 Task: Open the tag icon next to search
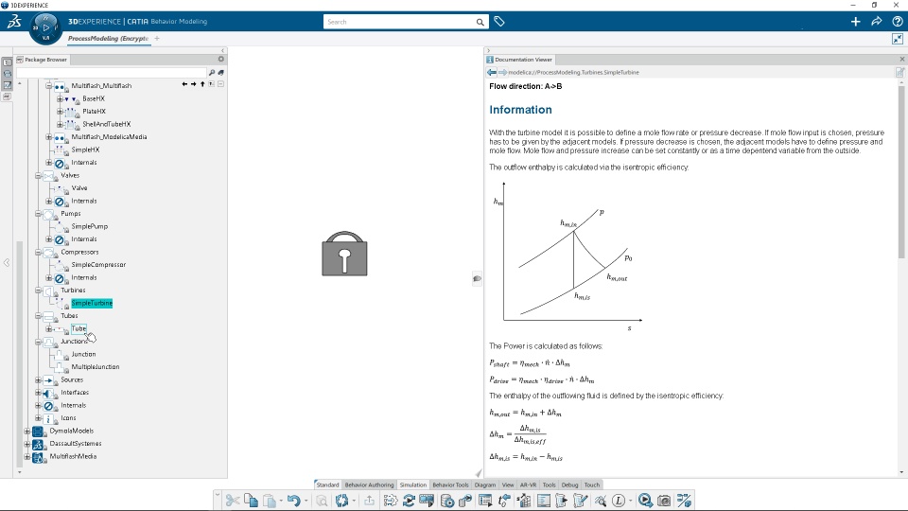(x=499, y=22)
